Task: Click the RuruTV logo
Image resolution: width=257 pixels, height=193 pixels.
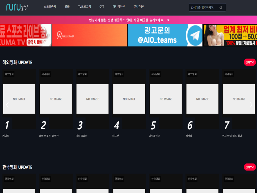Action: click(x=17, y=7)
